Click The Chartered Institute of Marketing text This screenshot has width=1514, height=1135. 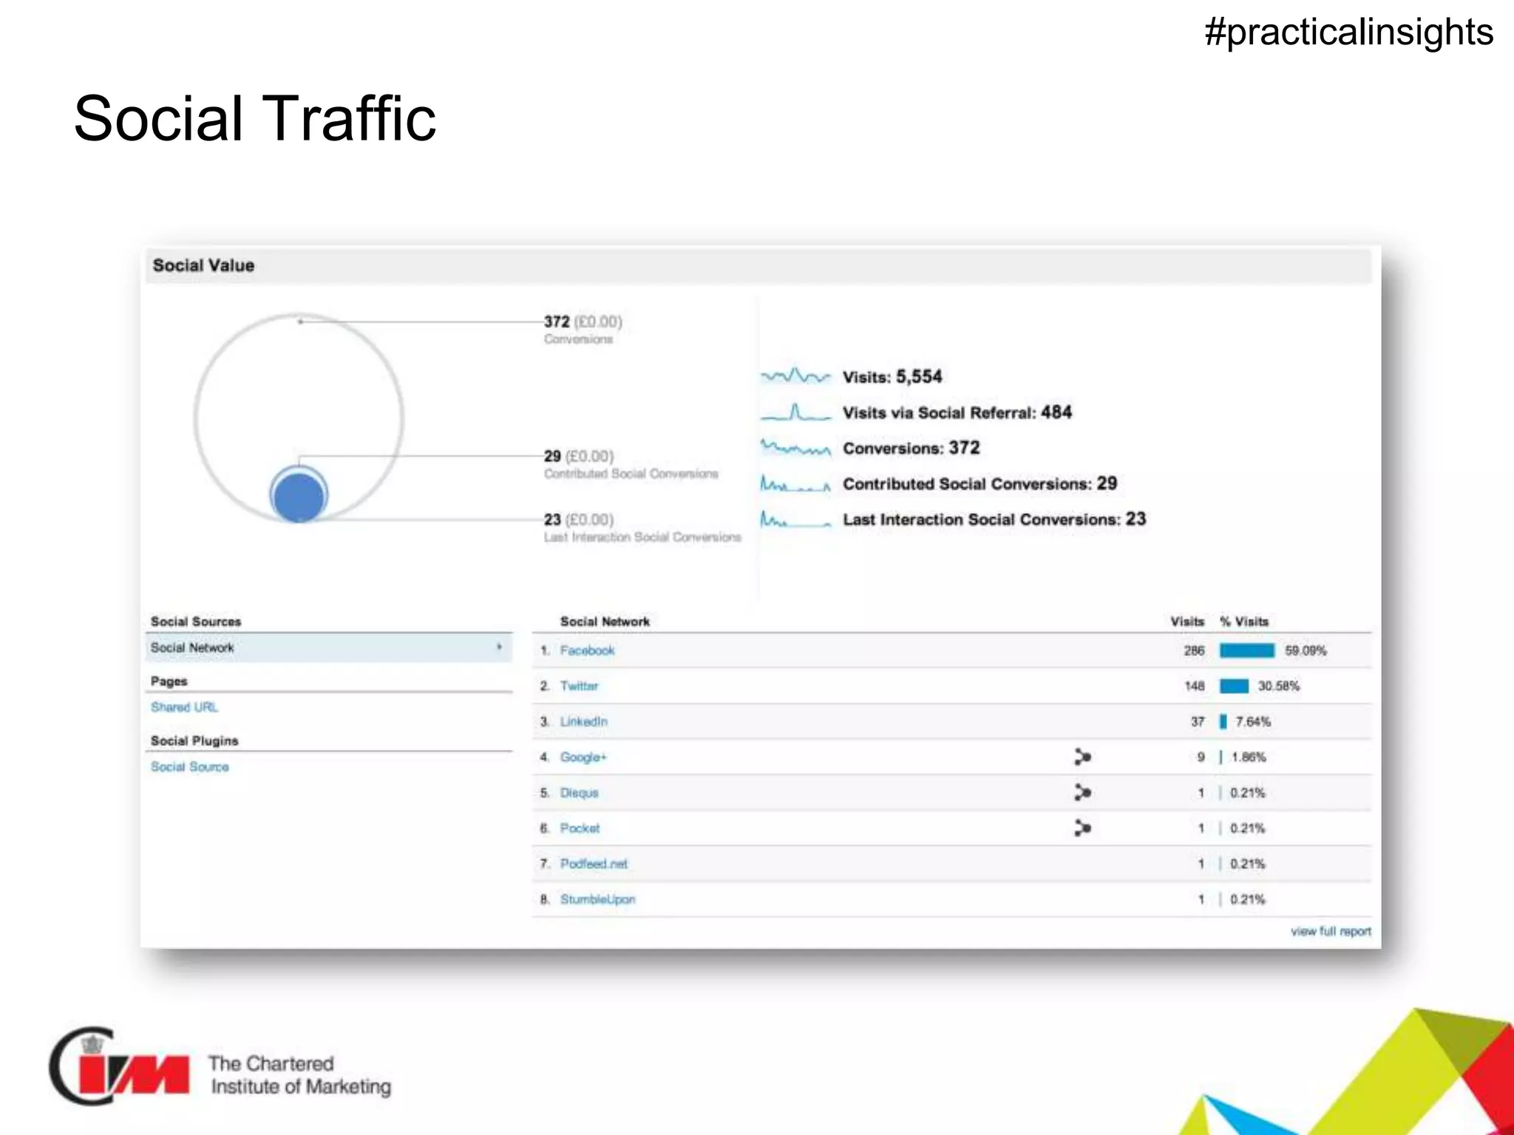(299, 1074)
